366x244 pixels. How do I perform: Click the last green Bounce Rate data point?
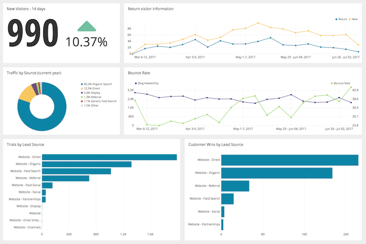click(351, 87)
